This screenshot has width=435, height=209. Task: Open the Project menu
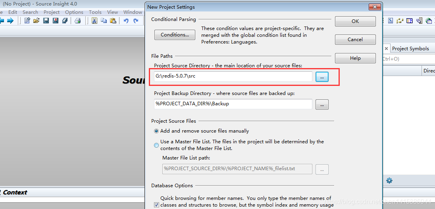(x=52, y=12)
